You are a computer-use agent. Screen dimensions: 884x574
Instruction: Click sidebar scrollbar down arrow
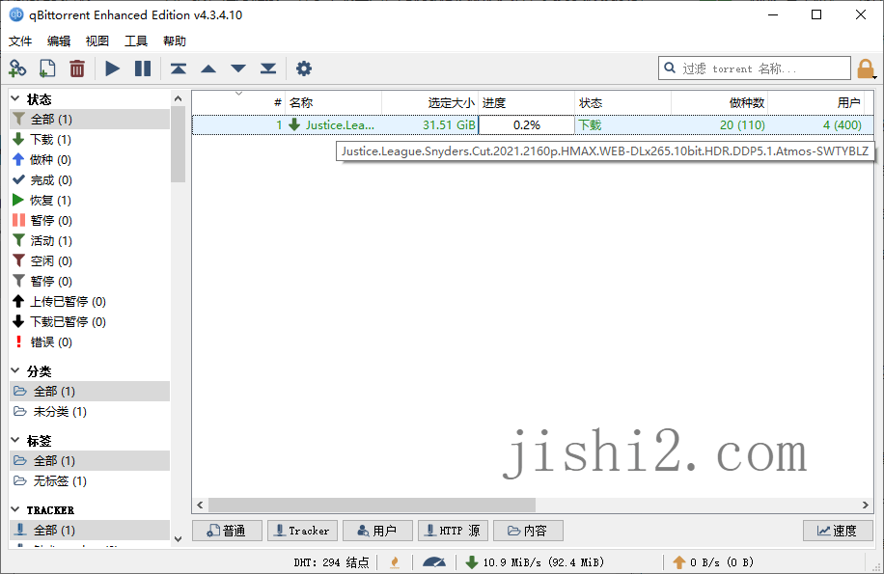click(x=179, y=539)
